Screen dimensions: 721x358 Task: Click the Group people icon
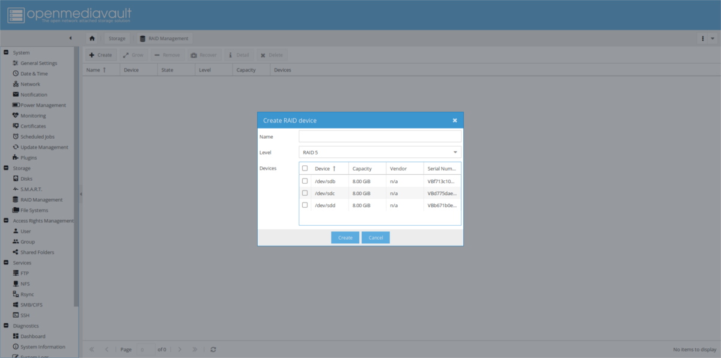coord(16,241)
